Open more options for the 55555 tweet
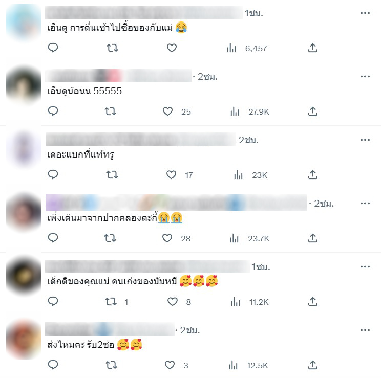Image resolution: width=381 pixels, height=380 pixels. [x=365, y=76]
